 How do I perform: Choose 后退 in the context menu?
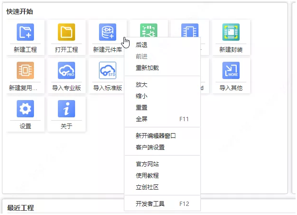click(x=142, y=45)
